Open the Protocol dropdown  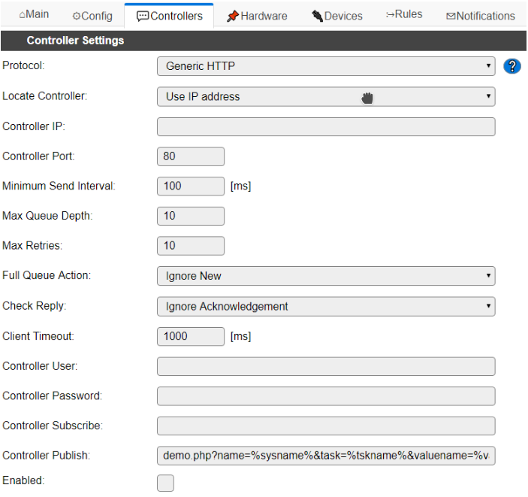pos(325,66)
